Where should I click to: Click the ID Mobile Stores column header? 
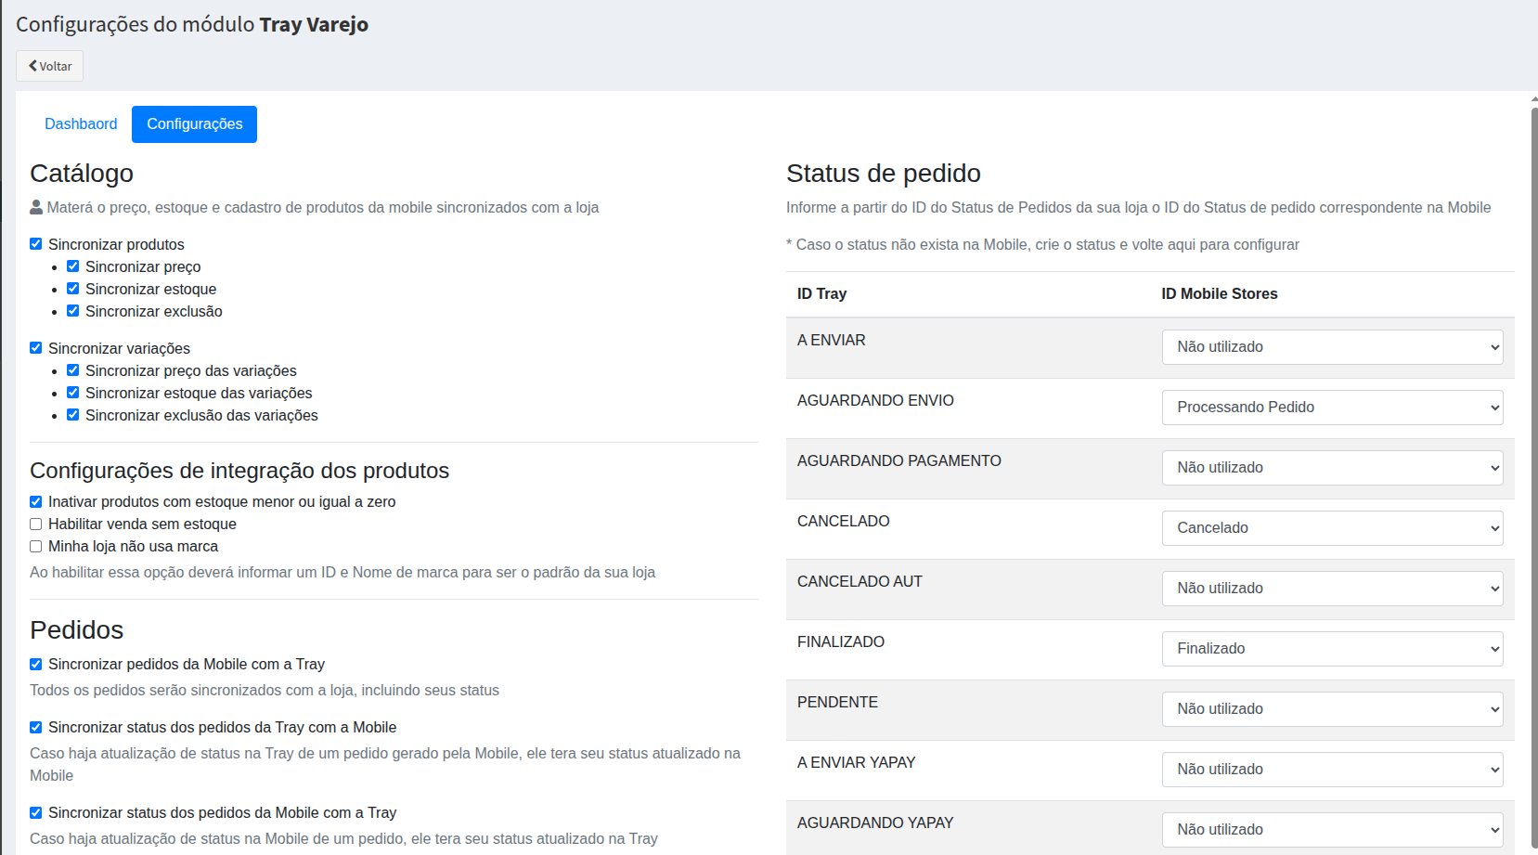click(1219, 293)
